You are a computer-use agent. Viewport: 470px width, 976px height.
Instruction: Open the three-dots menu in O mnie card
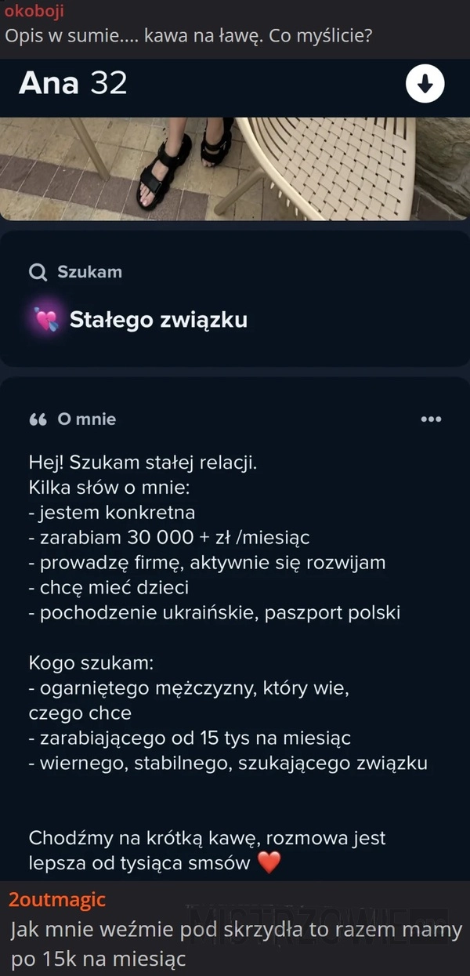[x=431, y=419]
